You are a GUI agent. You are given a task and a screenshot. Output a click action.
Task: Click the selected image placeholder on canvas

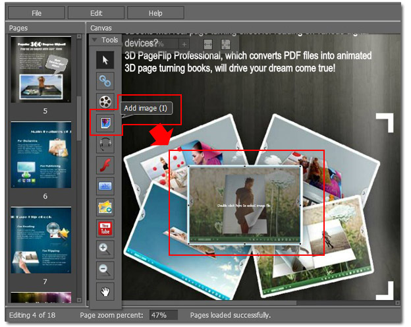click(244, 205)
